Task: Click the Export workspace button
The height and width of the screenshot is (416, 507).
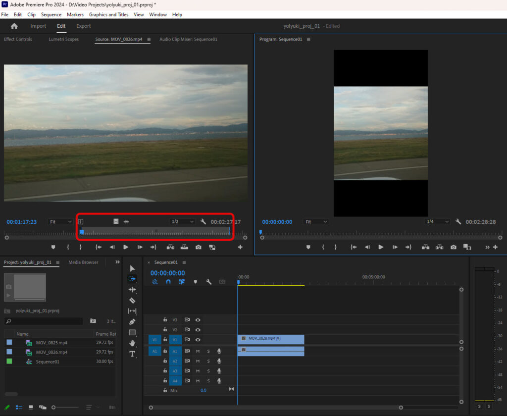Action: 83,26
